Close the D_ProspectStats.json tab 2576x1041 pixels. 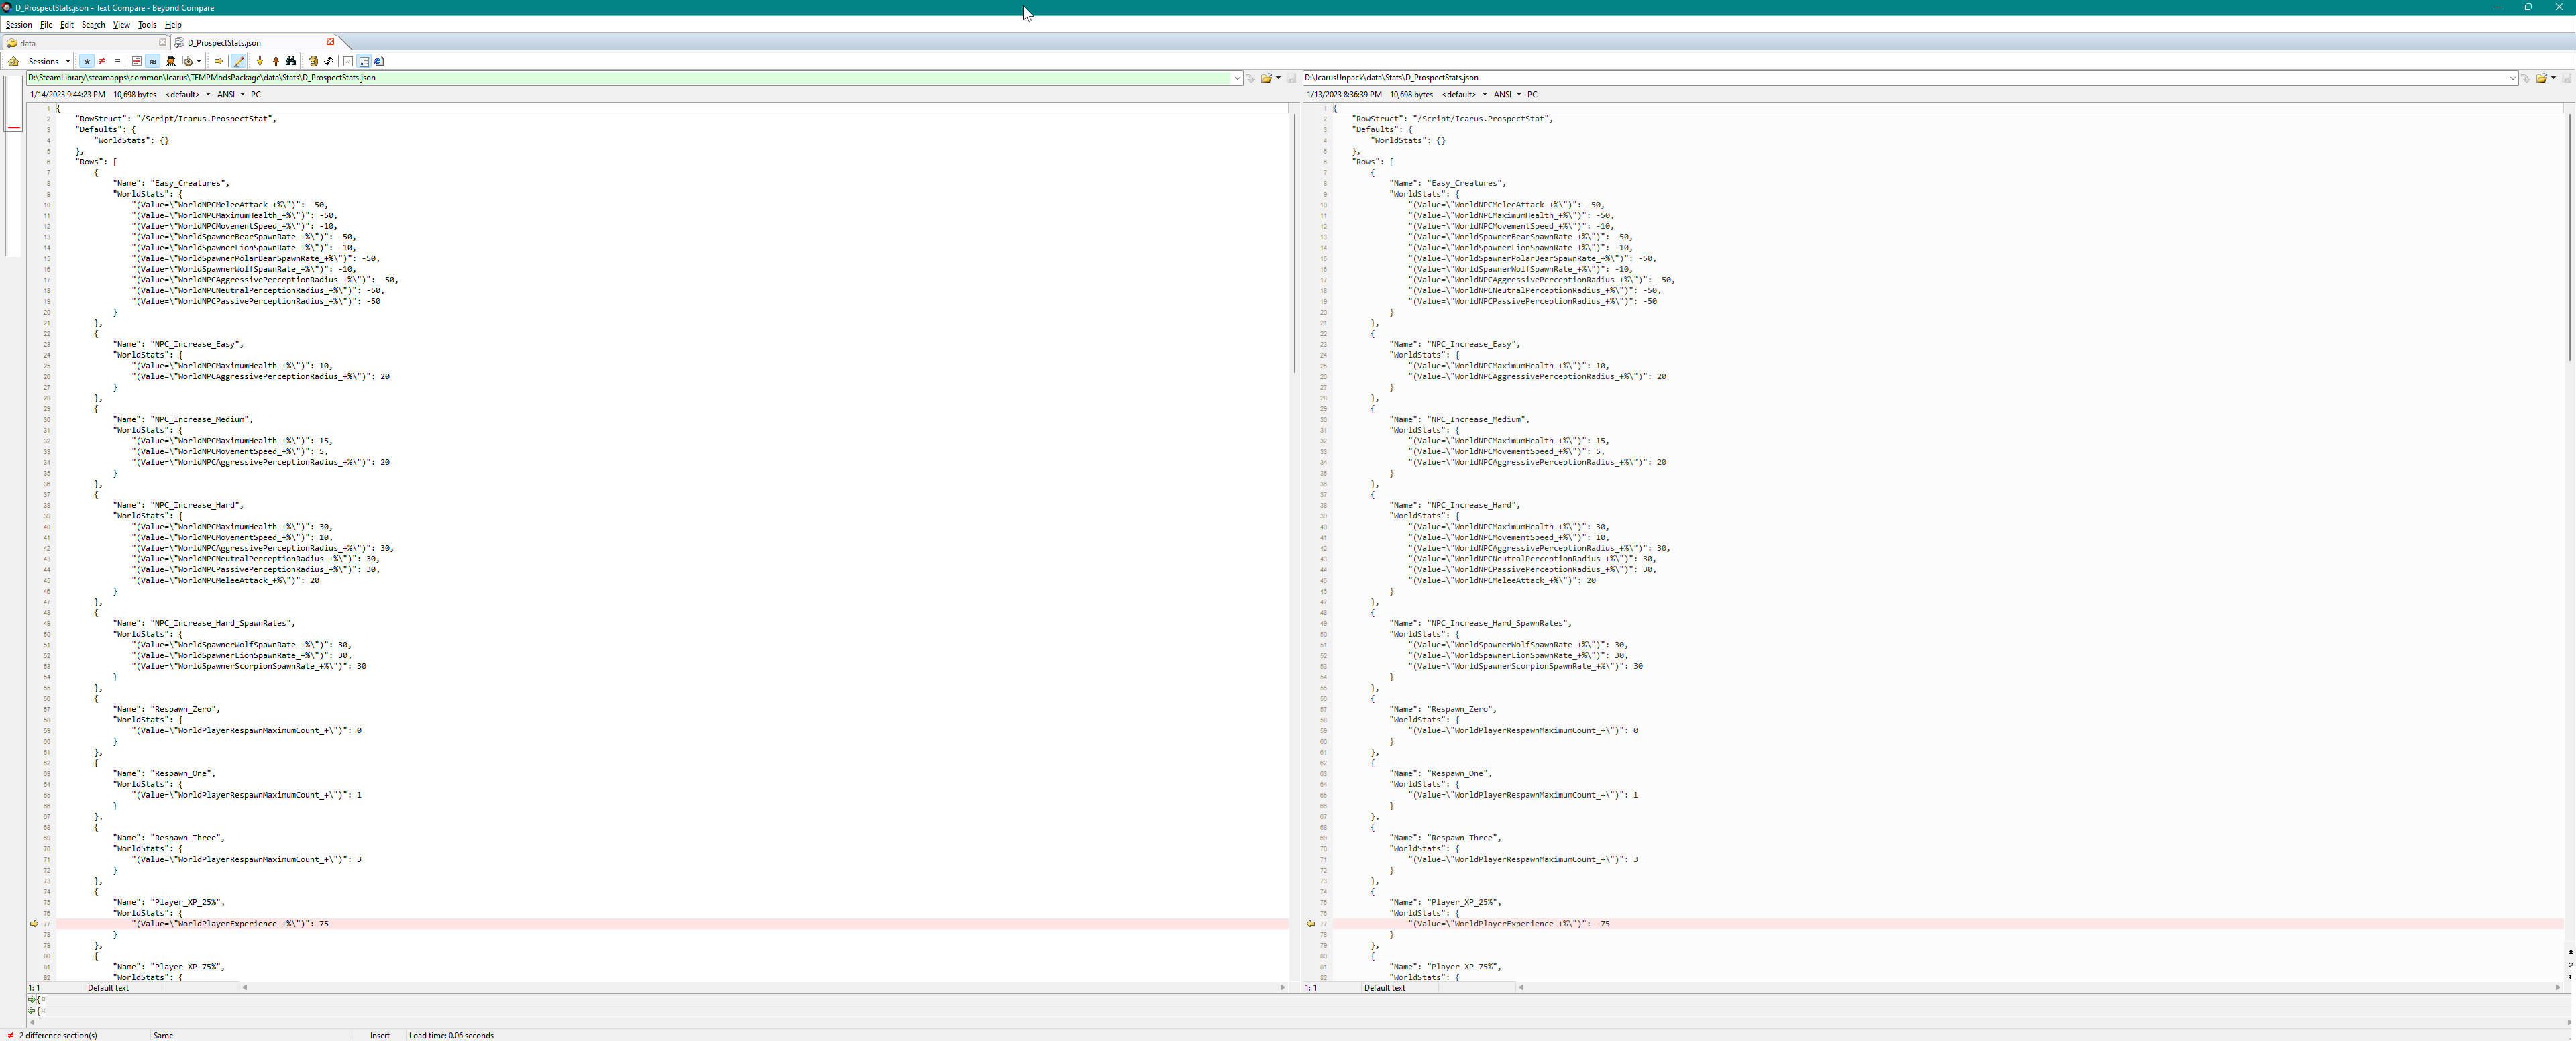pos(330,42)
